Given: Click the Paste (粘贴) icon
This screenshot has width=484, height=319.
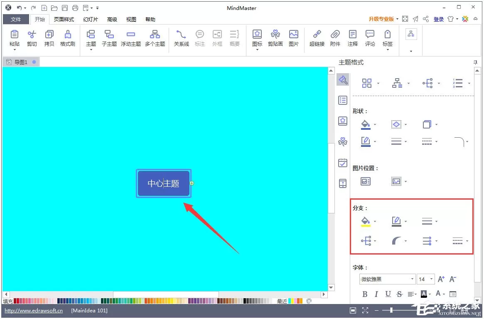Looking at the screenshot, I should click(15, 35).
